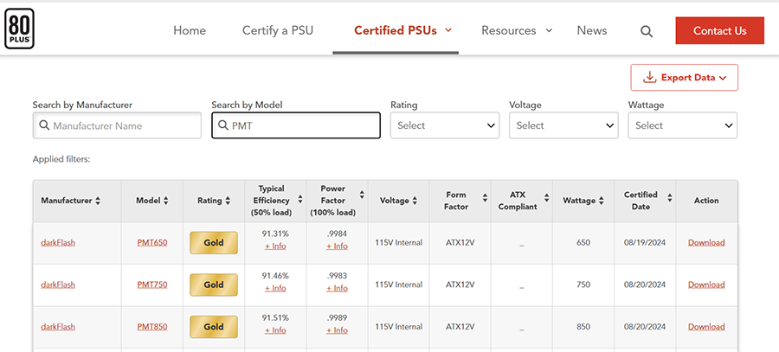Download the PMT850 report
This screenshot has height=352, width=779.
click(706, 327)
